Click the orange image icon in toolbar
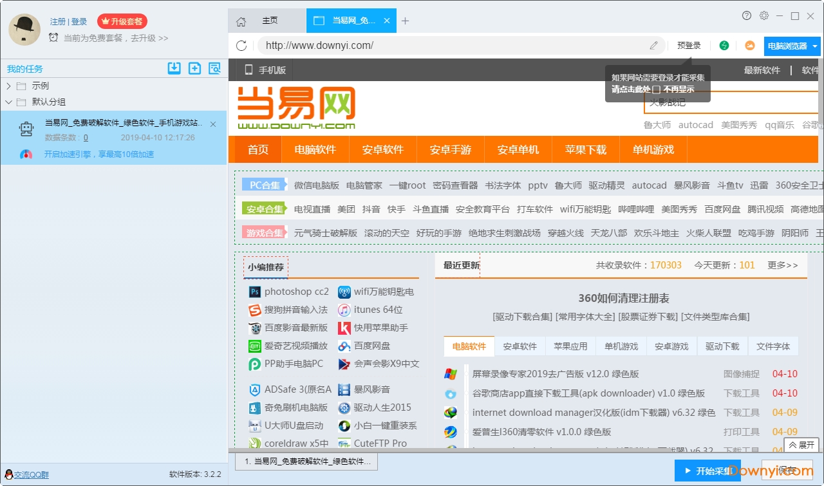The width and height of the screenshot is (824, 486). [749, 46]
